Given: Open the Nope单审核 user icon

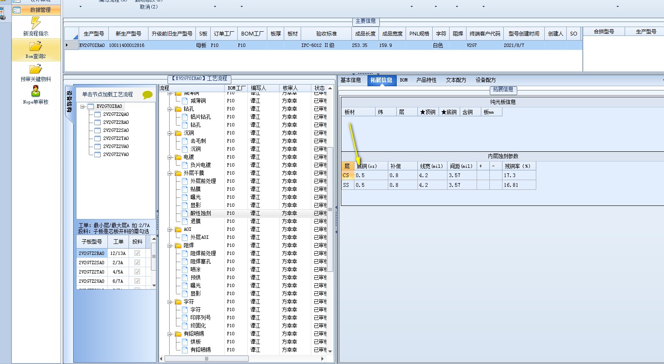Looking at the screenshot, I should (36, 91).
